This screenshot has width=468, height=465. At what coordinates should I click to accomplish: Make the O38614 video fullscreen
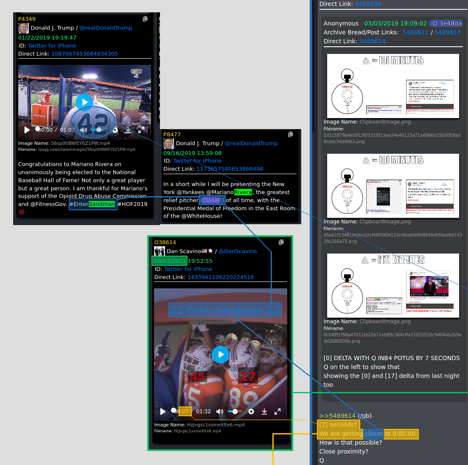[277, 411]
